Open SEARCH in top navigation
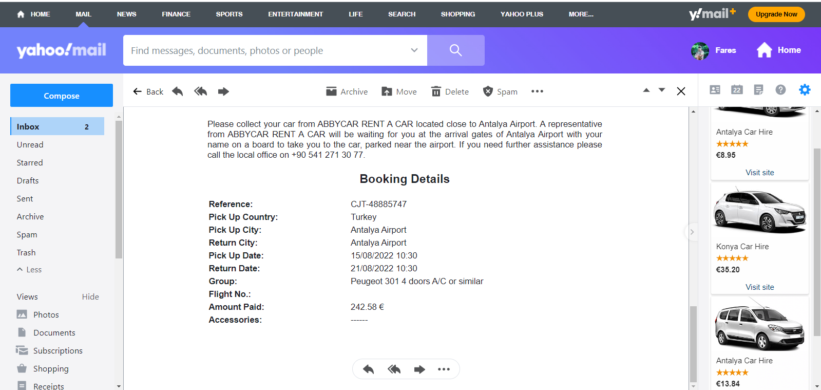Viewport: 821px width, 390px height. (402, 14)
